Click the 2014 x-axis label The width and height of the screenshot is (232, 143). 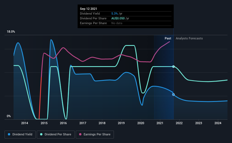25,123
